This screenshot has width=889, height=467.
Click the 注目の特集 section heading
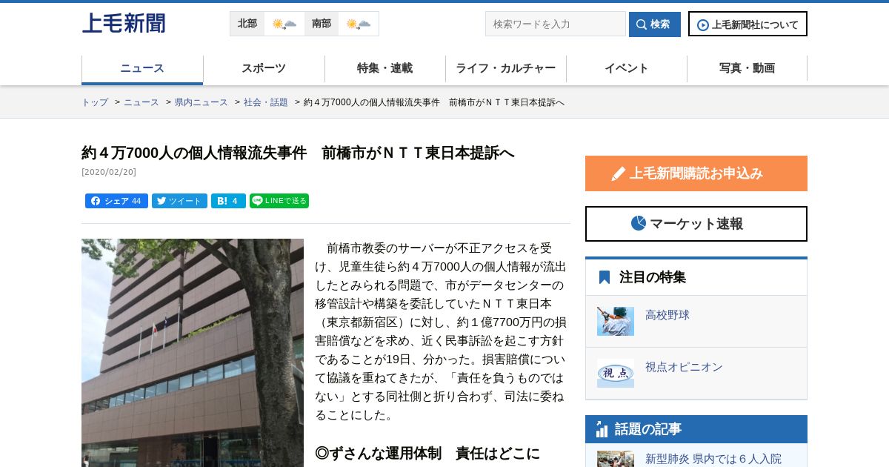[653, 277]
